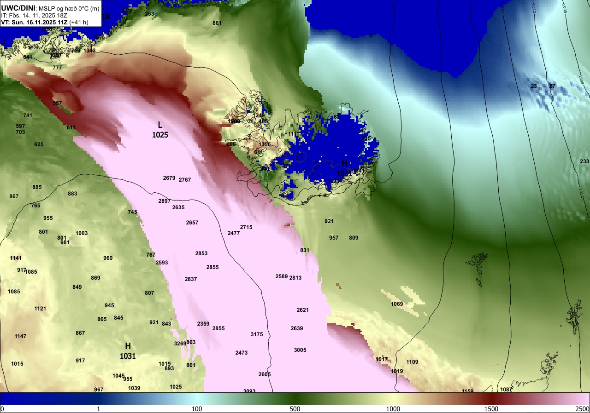Click the map value '831'
The height and width of the screenshot is (413, 590).
tap(305, 250)
